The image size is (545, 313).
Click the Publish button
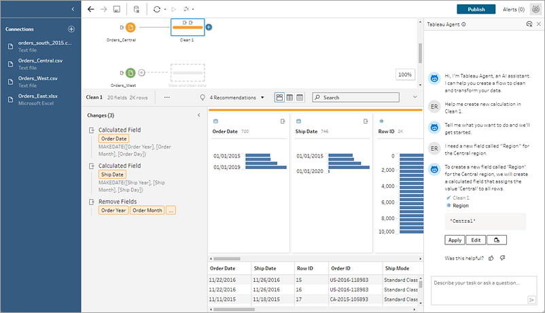[x=476, y=10]
